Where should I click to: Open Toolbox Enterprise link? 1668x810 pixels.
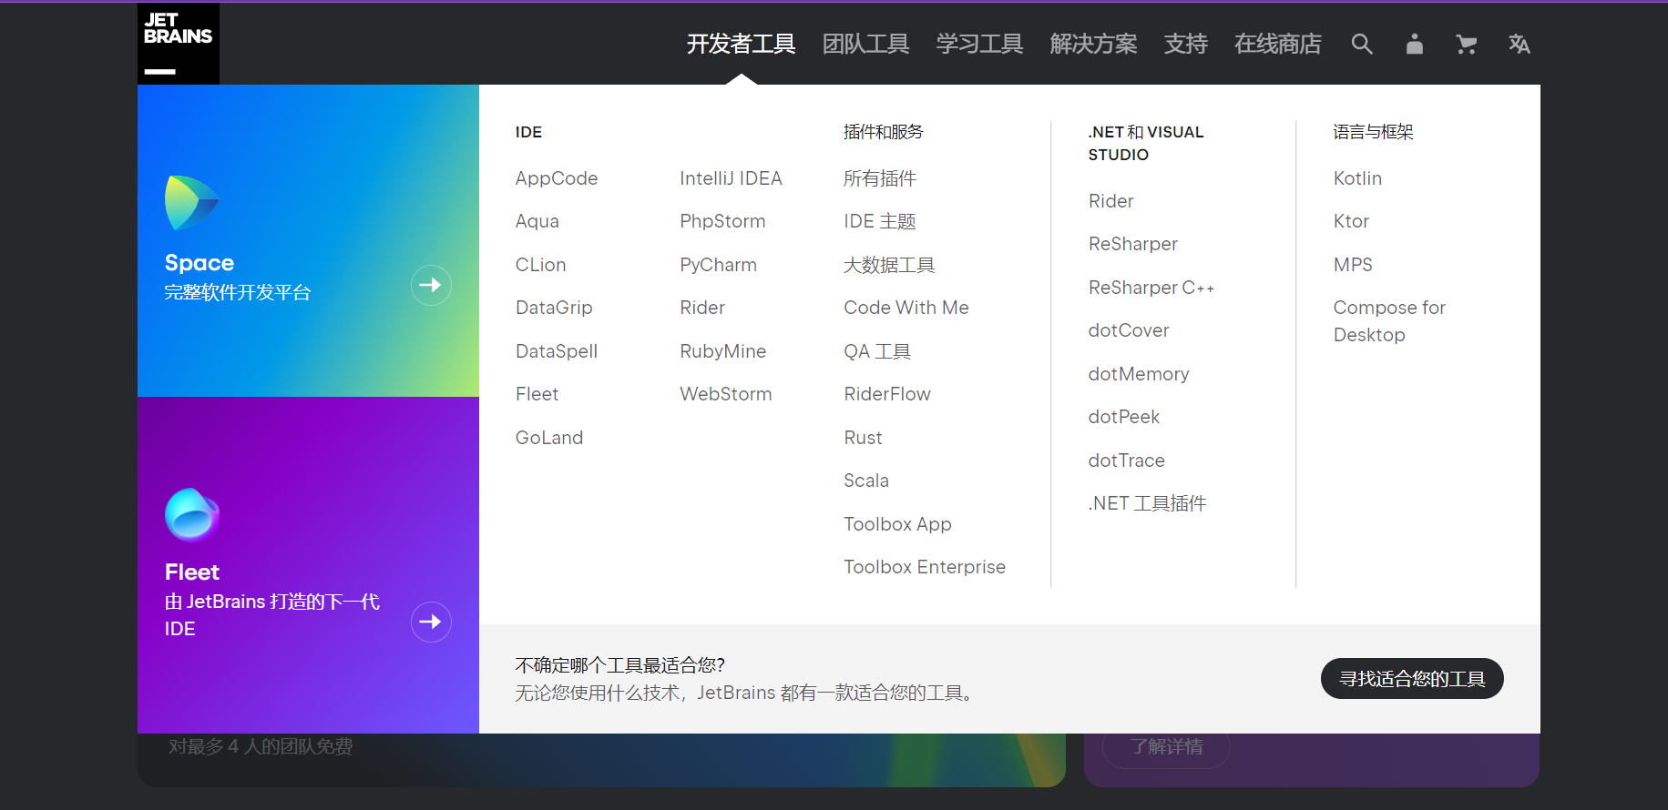click(924, 567)
